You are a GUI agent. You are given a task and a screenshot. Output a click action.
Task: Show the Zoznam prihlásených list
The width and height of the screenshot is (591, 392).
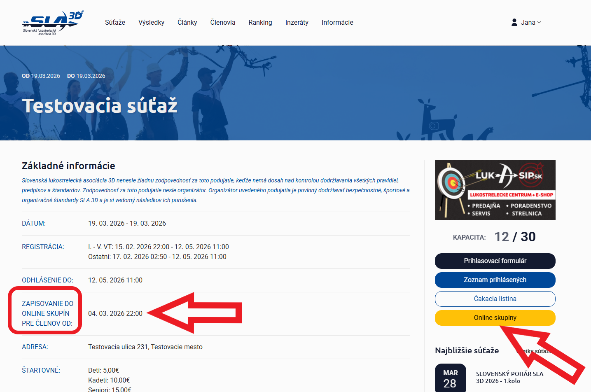tap(495, 280)
